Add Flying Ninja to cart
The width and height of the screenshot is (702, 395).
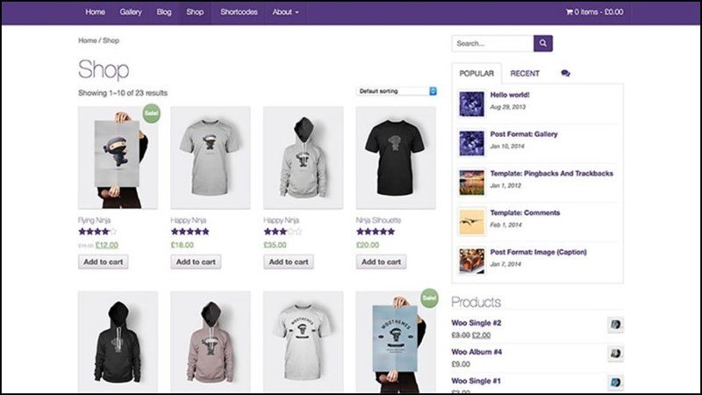click(104, 262)
